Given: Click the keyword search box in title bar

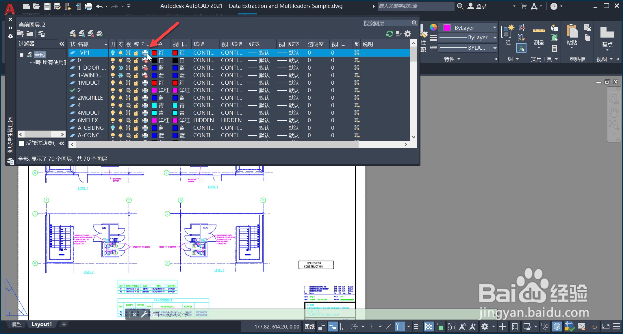Looking at the screenshot, I should tap(416, 6).
